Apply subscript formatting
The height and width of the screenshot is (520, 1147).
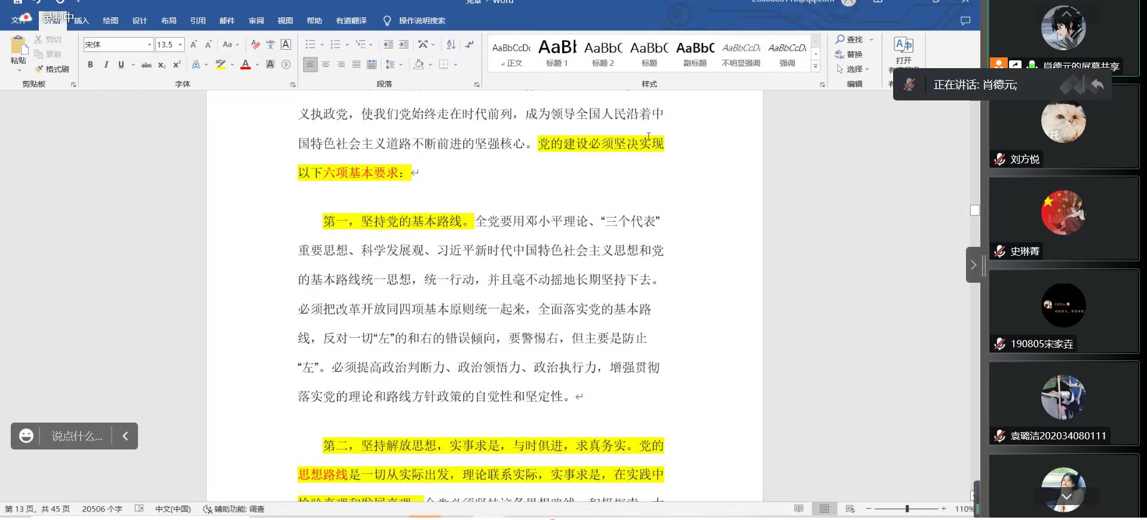point(162,65)
